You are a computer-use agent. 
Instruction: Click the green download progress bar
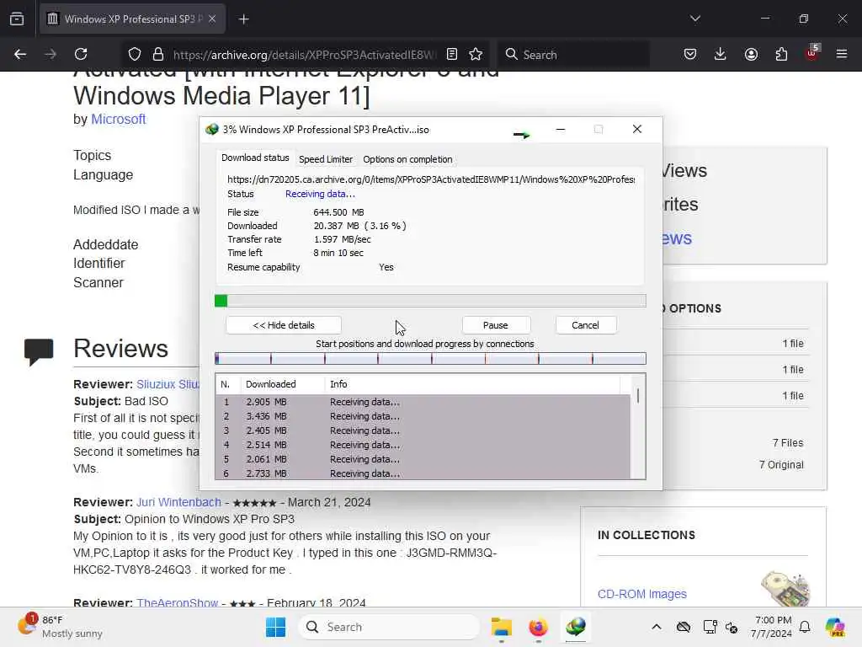pyautogui.click(x=430, y=301)
